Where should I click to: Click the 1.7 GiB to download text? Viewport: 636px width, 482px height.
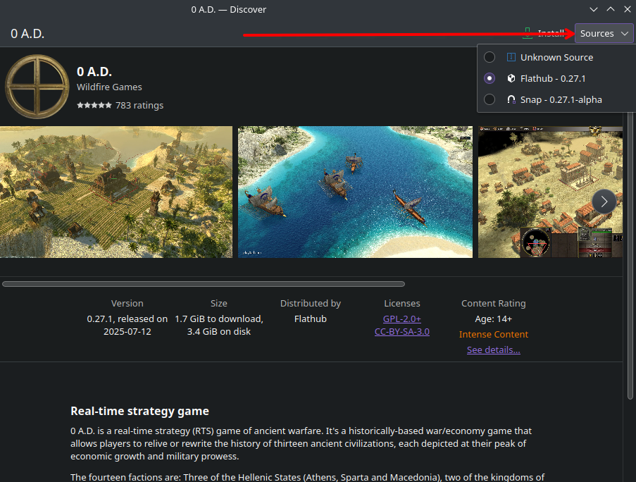219,319
